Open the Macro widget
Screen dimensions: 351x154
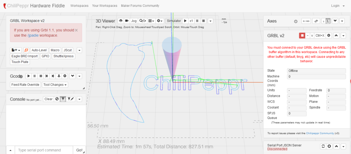tap(55, 50)
